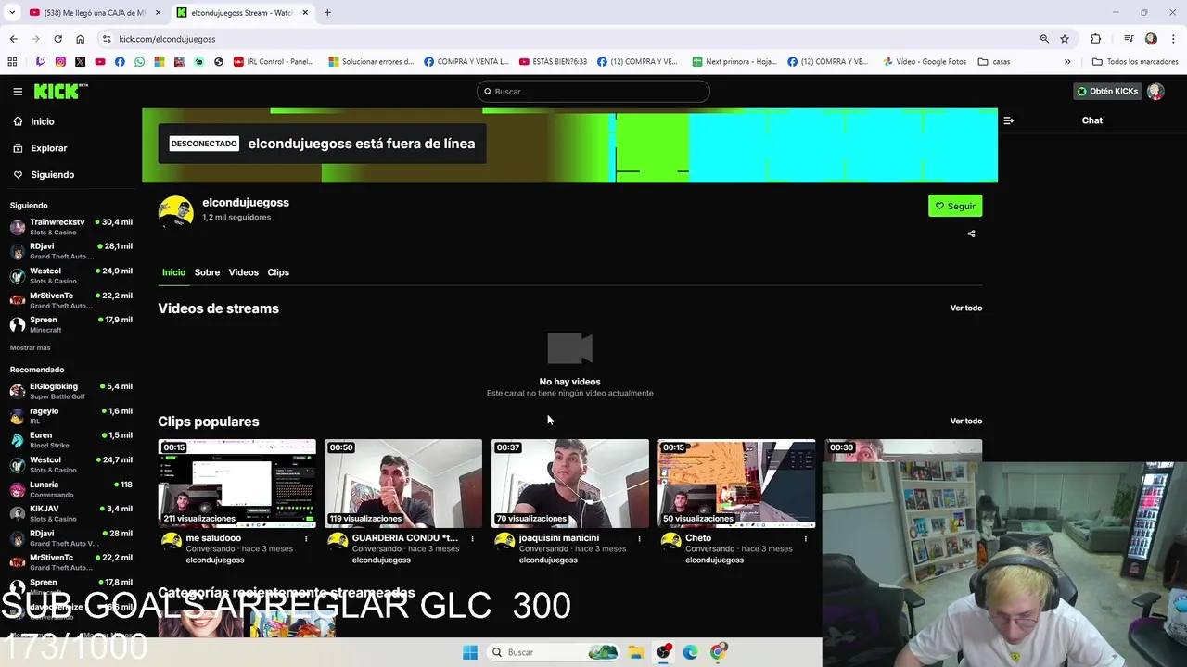The height and width of the screenshot is (667, 1187).
Task: Open the X bookmark
Action: coord(80,61)
